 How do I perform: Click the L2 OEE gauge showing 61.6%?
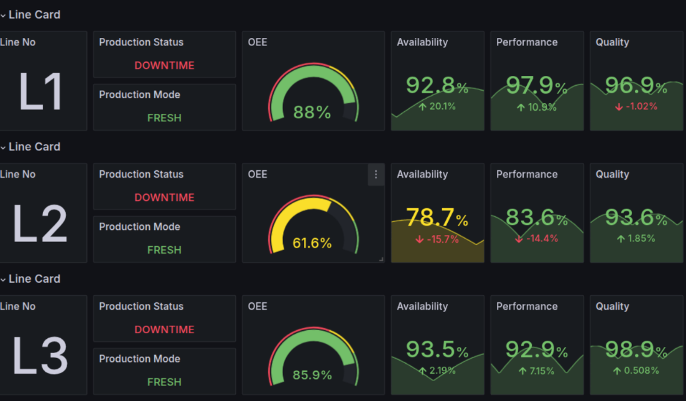coord(313,225)
